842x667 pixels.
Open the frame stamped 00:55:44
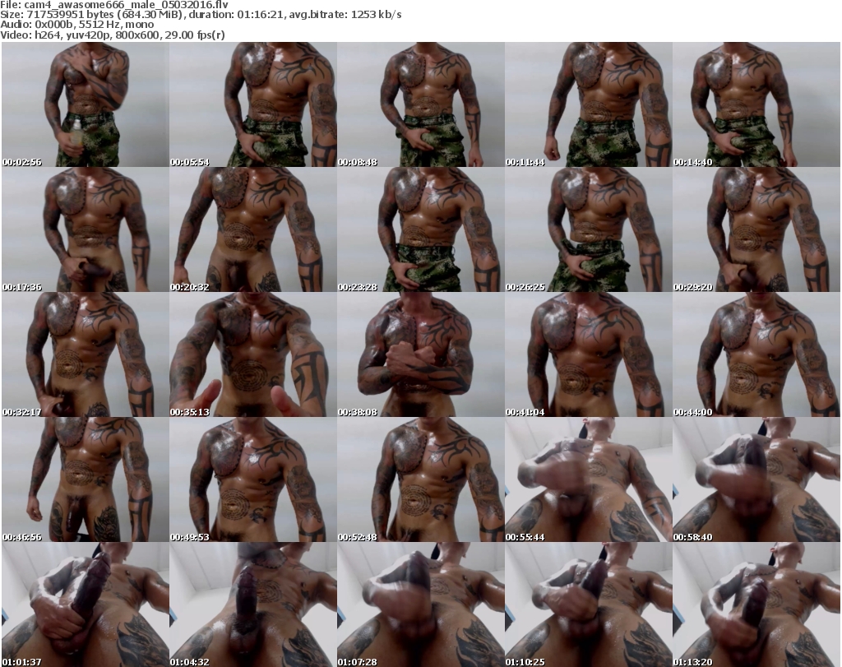coord(588,479)
